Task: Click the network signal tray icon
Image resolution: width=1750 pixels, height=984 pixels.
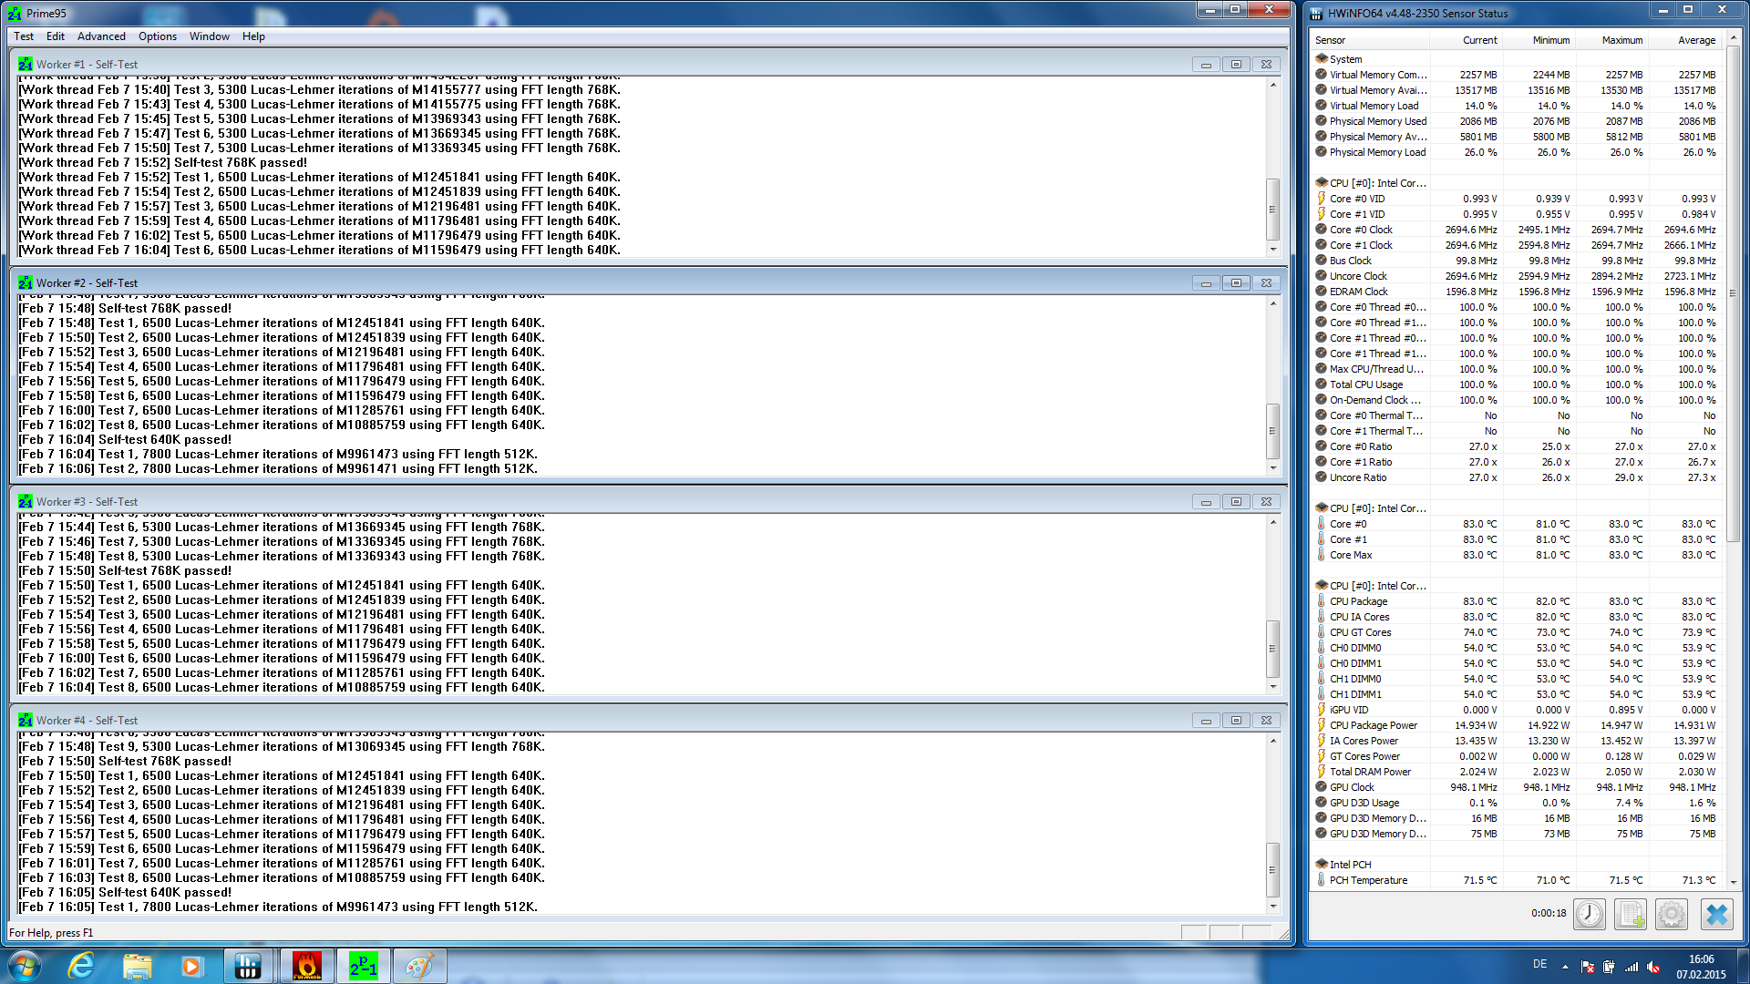Action: pos(1632,967)
